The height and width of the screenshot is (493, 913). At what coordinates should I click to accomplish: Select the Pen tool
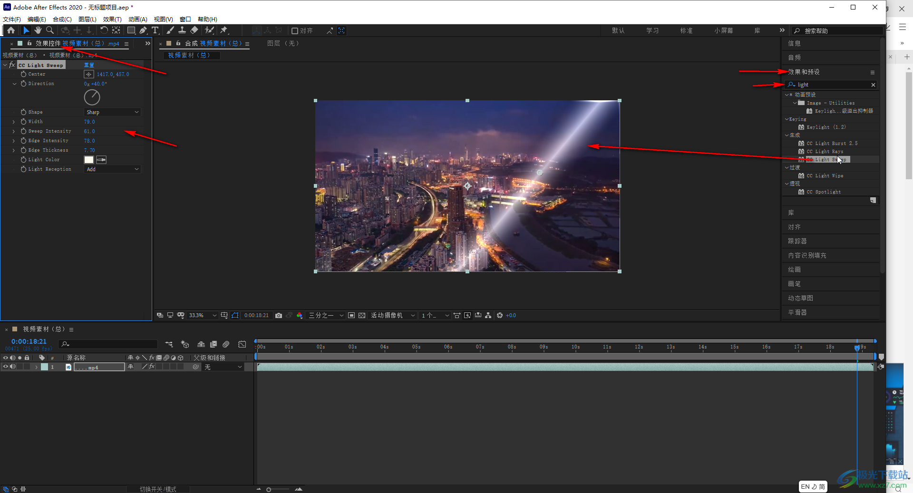click(x=143, y=30)
